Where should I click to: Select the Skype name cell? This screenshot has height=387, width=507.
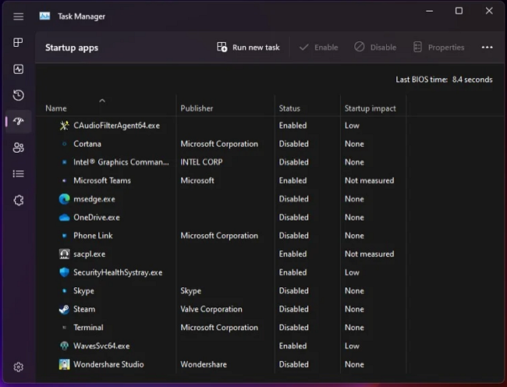click(83, 291)
